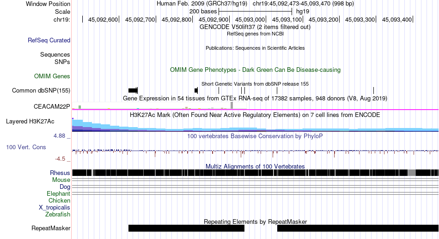Click the RefSeq Curated track label
The width and height of the screenshot is (439, 239).
pyautogui.click(x=49, y=40)
